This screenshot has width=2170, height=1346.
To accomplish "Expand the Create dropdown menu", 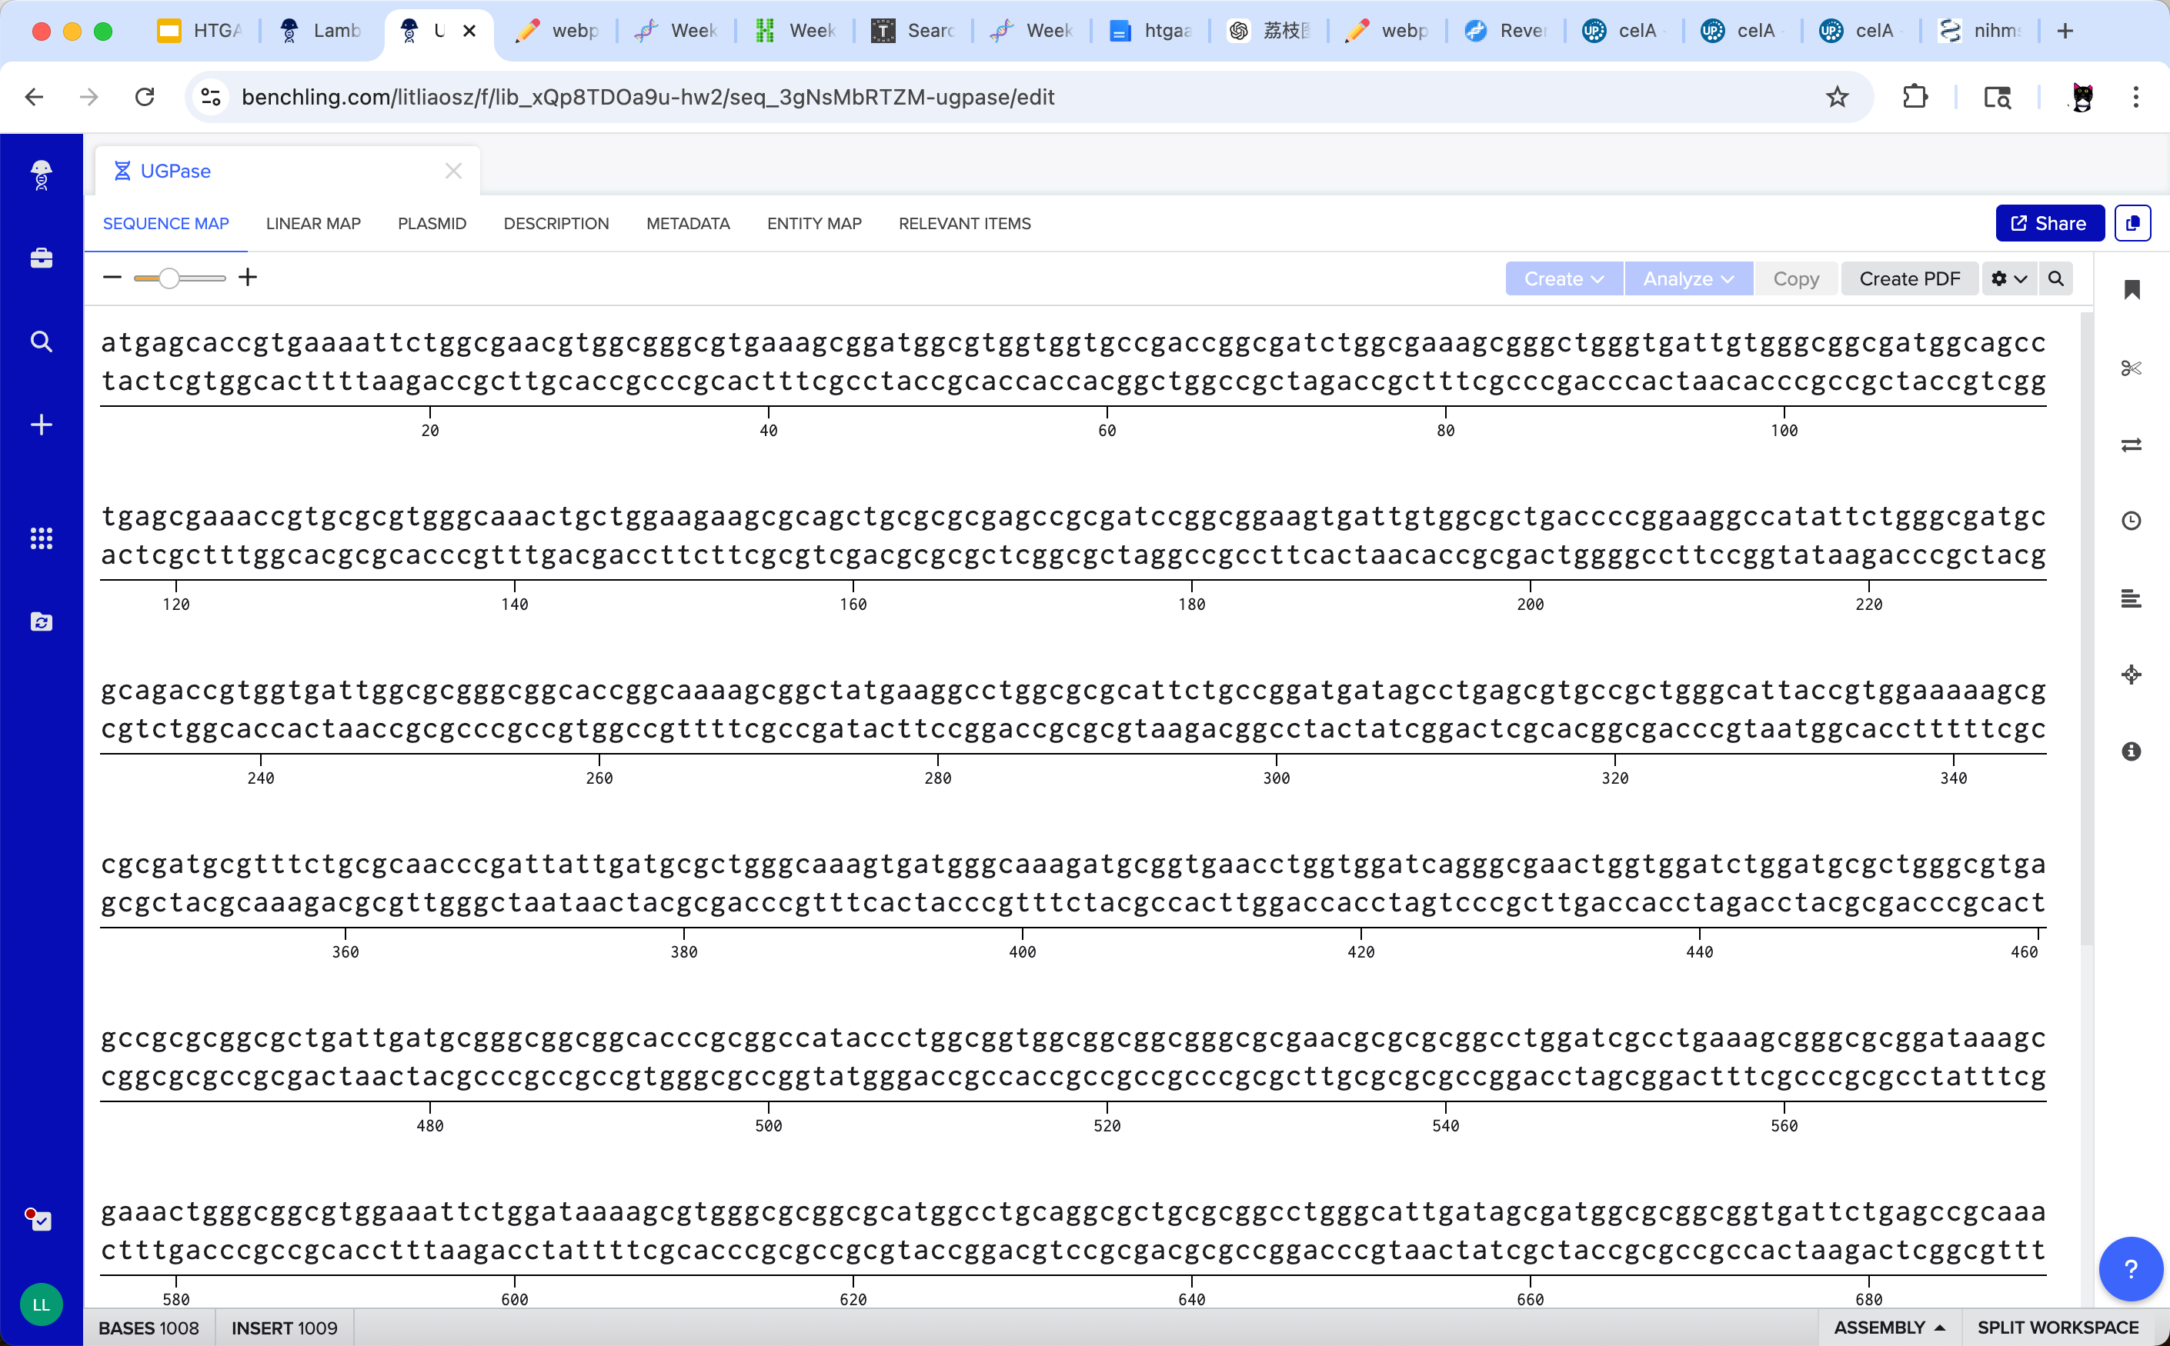I will click(1564, 278).
